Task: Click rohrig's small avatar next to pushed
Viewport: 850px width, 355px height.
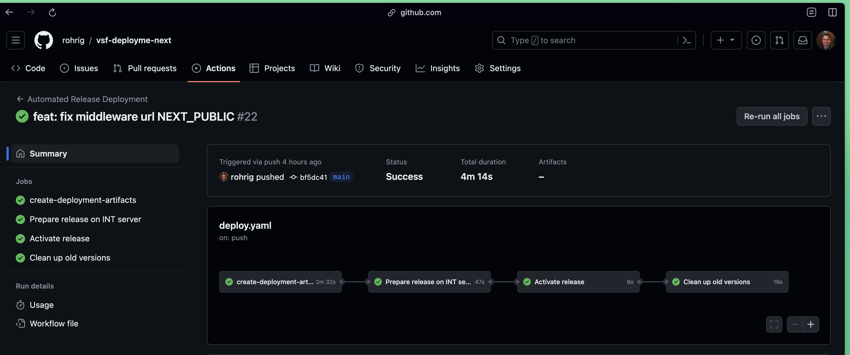Action: [x=224, y=177]
